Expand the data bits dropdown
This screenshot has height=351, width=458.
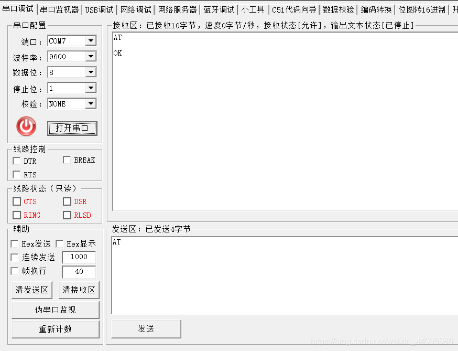tap(91, 72)
